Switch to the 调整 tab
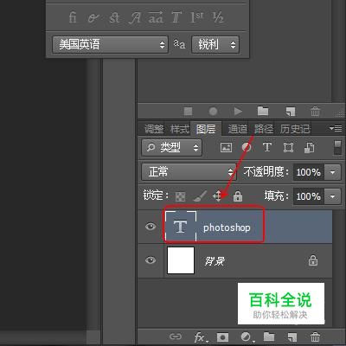 [154, 129]
